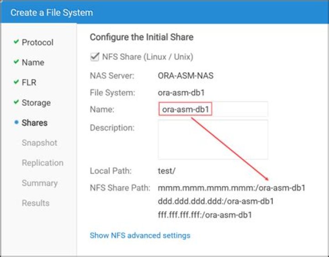Click the green checkmark beside Protocol
This screenshot has height=257, width=329.
coord(16,42)
